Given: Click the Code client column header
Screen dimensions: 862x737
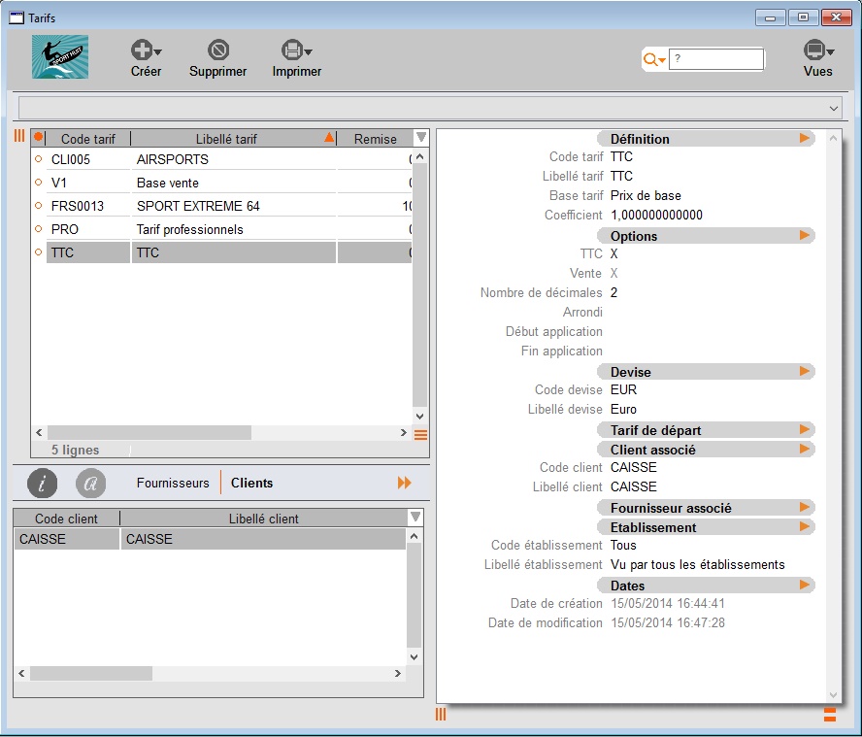Looking at the screenshot, I should pos(66,519).
